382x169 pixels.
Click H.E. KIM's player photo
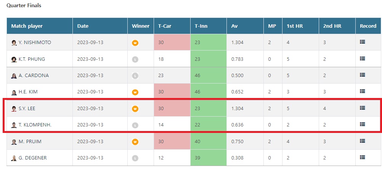pyautogui.click(x=14, y=92)
